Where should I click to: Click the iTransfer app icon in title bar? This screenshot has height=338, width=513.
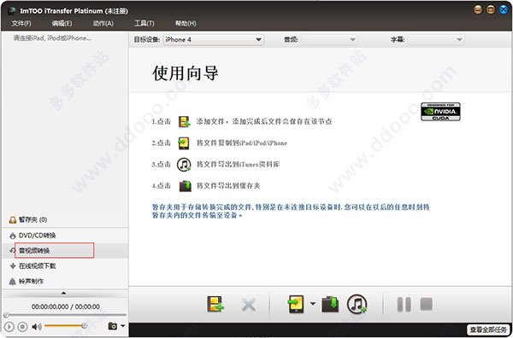point(12,11)
